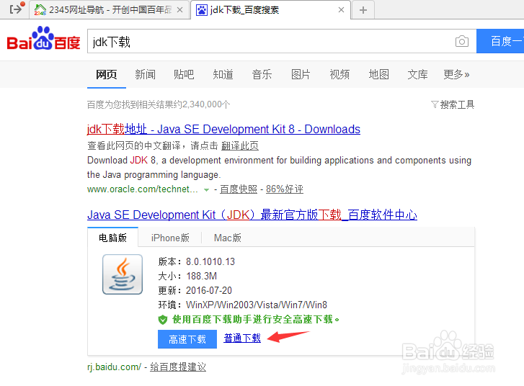Click the Baidu paw favicon on active tab

click(x=201, y=9)
